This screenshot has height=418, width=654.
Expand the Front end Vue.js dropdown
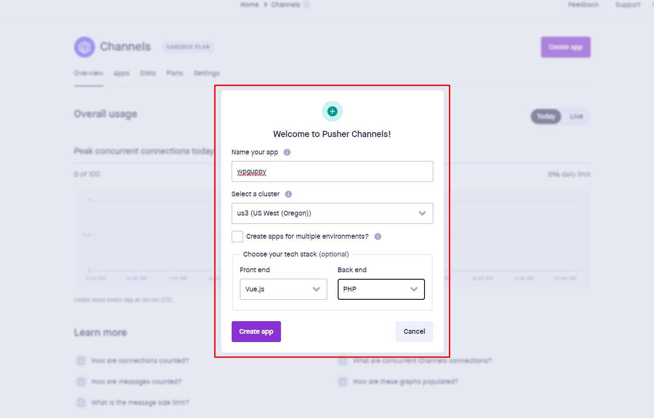pos(283,289)
